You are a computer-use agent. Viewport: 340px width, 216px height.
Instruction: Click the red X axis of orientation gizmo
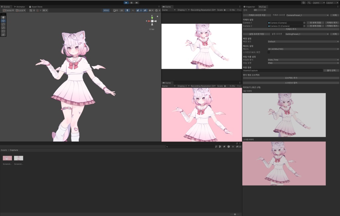148,21
